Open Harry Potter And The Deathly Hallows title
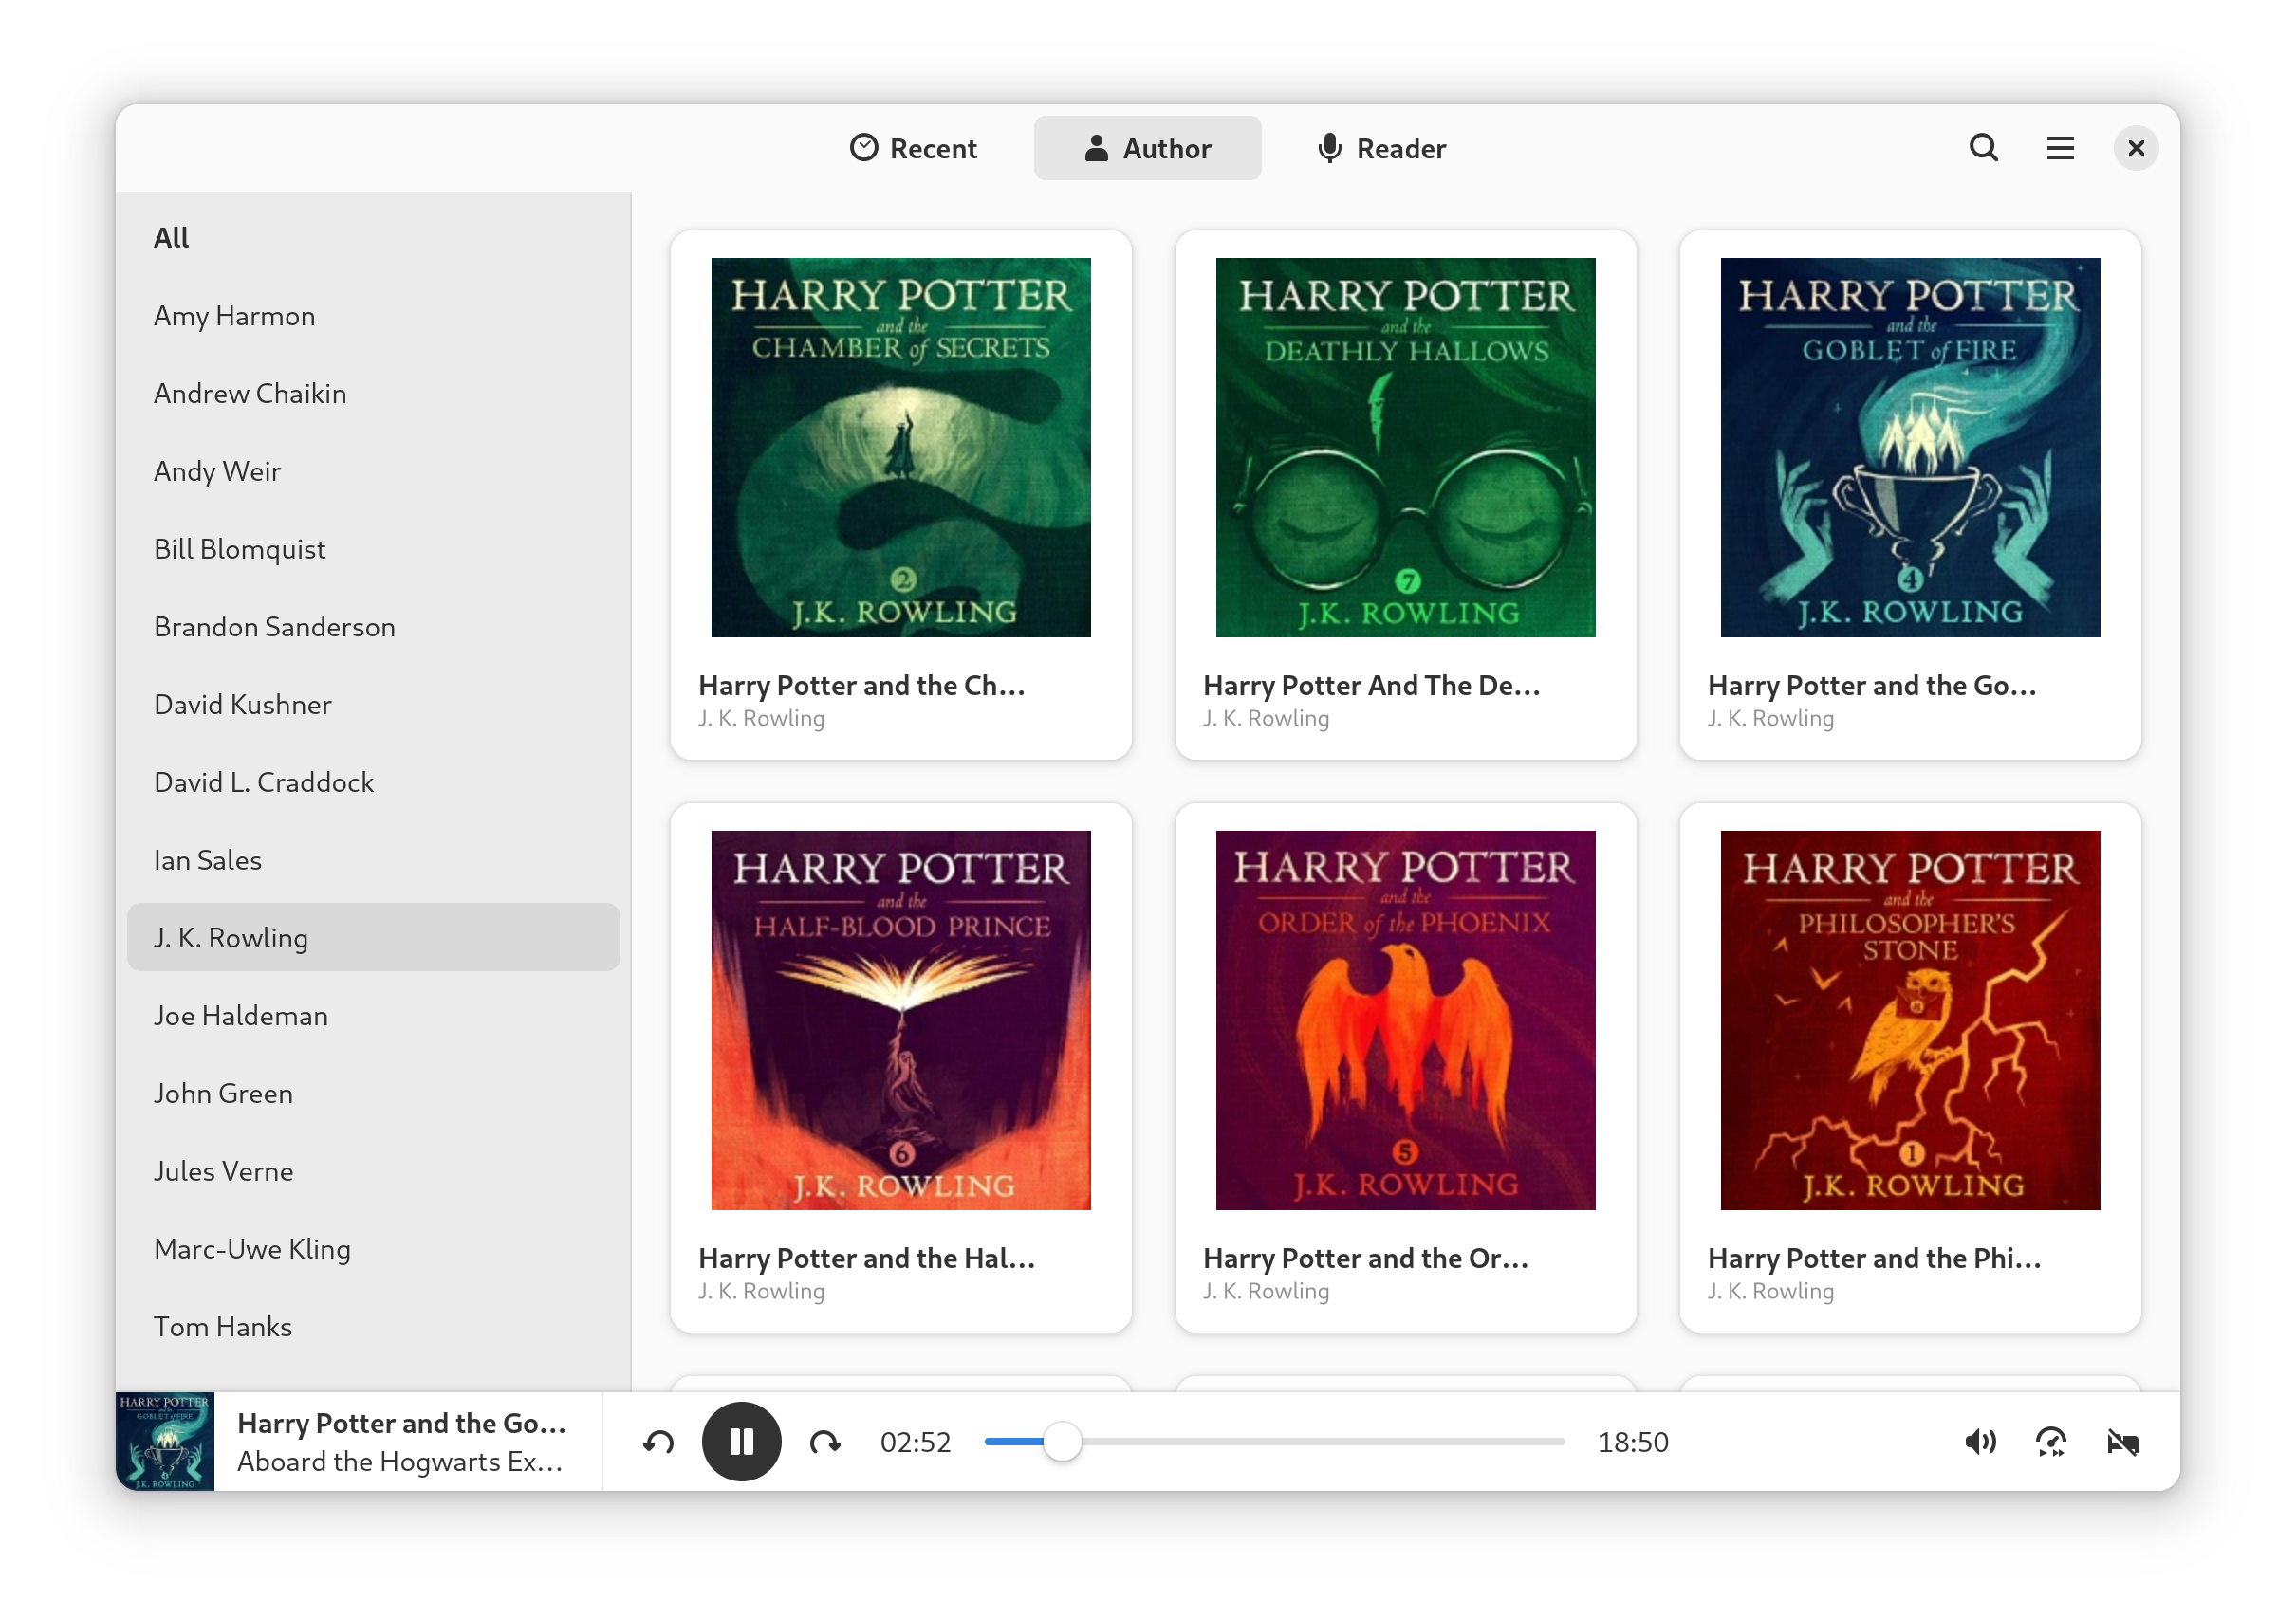This screenshot has height=1618, width=2296. point(1370,686)
